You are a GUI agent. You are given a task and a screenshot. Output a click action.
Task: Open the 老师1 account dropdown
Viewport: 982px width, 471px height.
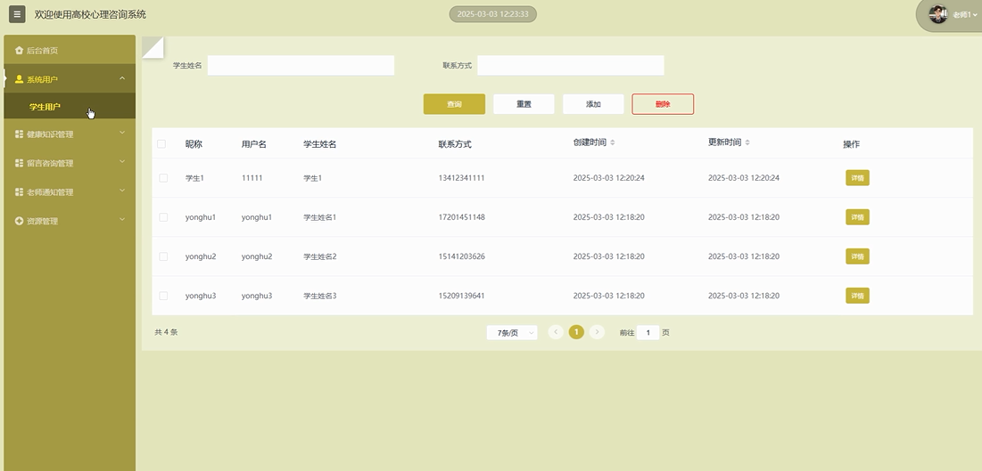pyautogui.click(x=965, y=14)
